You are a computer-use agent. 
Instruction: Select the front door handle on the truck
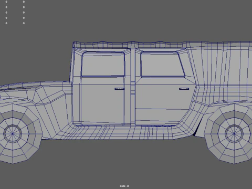click(x=119, y=89)
